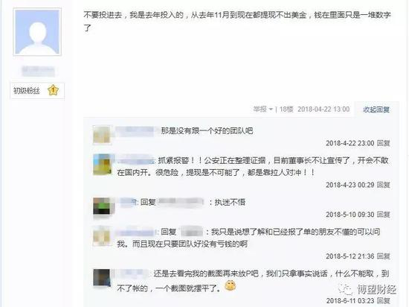Reply to the 2018-4-23 00:29 comment
This screenshot has width=409, height=307.
pyautogui.click(x=384, y=185)
